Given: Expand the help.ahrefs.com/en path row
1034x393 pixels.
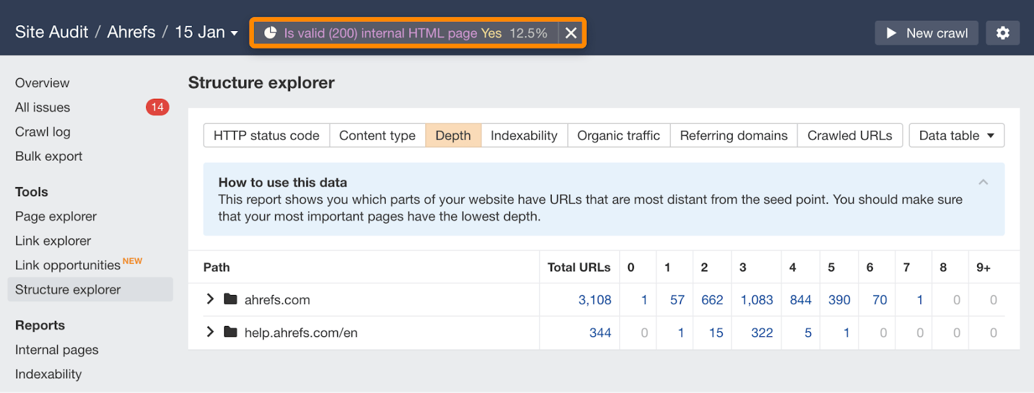Looking at the screenshot, I should (x=210, y=332).
